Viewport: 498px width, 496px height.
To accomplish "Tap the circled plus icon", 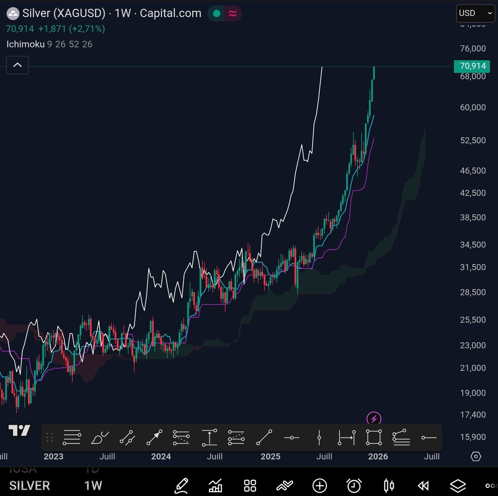I will click(x=320, y=485).
